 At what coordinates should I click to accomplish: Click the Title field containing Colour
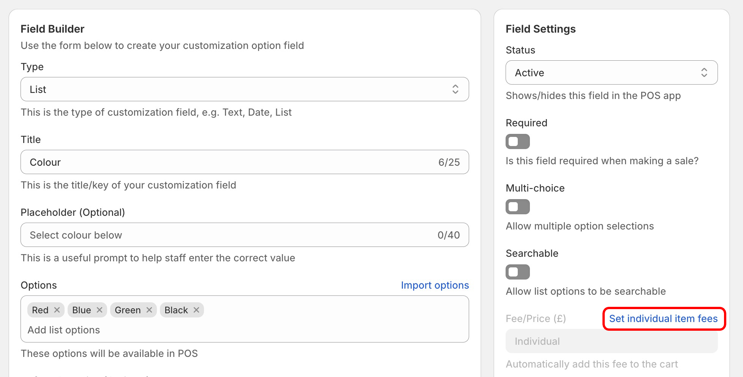228,162
